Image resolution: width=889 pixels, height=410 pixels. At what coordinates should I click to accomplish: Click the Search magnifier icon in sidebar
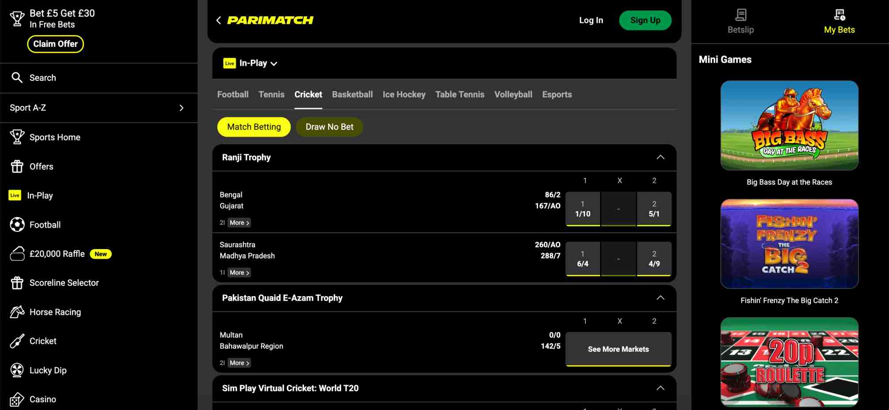17,78
